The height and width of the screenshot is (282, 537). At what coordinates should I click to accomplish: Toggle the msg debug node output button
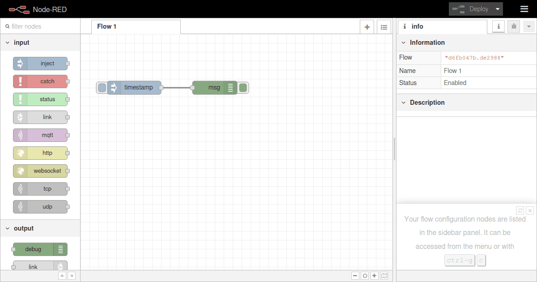243,88
